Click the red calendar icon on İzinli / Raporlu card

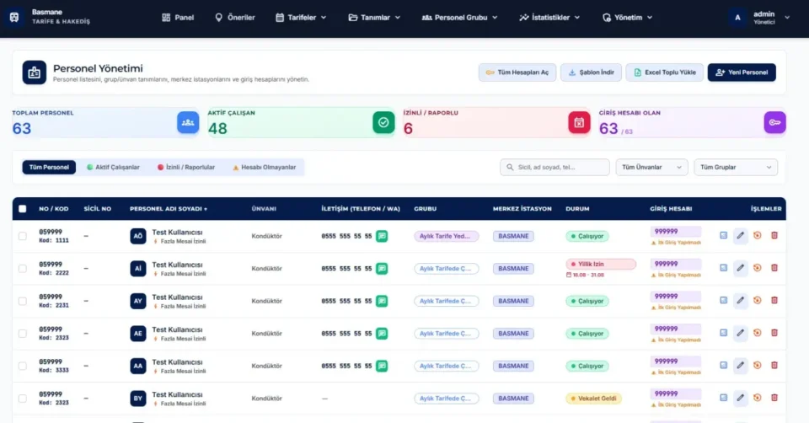[x=579, y=123]
